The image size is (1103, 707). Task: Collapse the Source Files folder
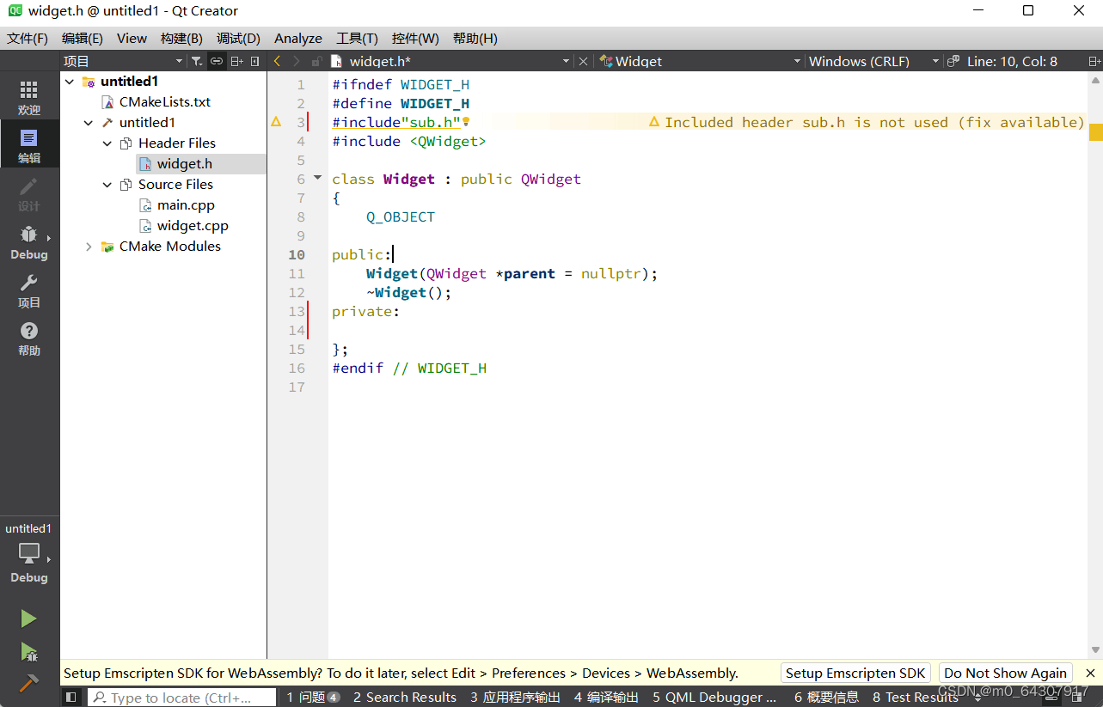(x=107, y=185)
